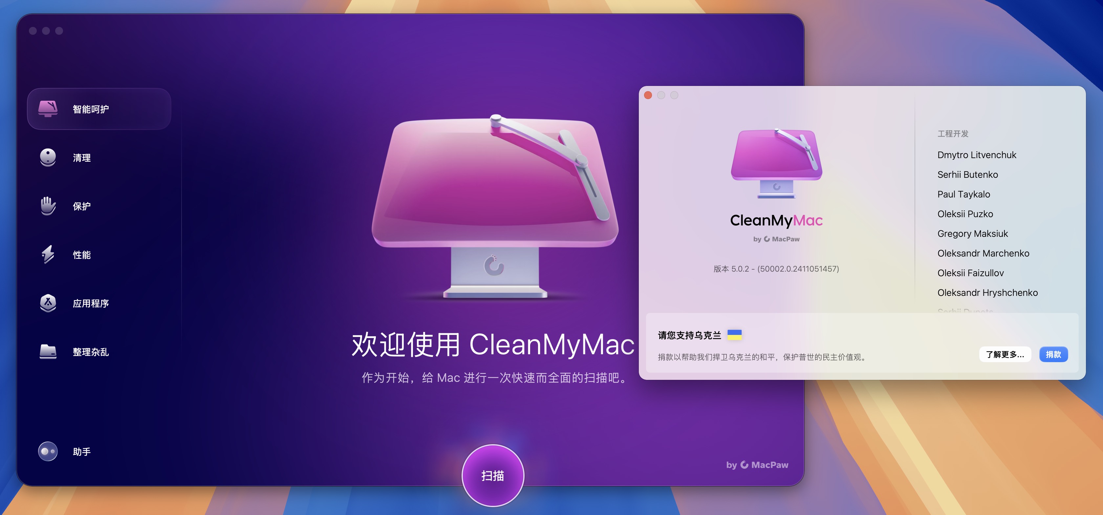Image resolution: width=1103 pixels, height=515 pixels.
Task: Select the 整理杂乱 (Space Lens) icon
Action: click(x=48, y=351)
